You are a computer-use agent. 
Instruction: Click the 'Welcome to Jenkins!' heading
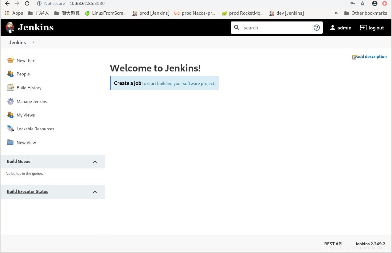click(x=155, y=68)
